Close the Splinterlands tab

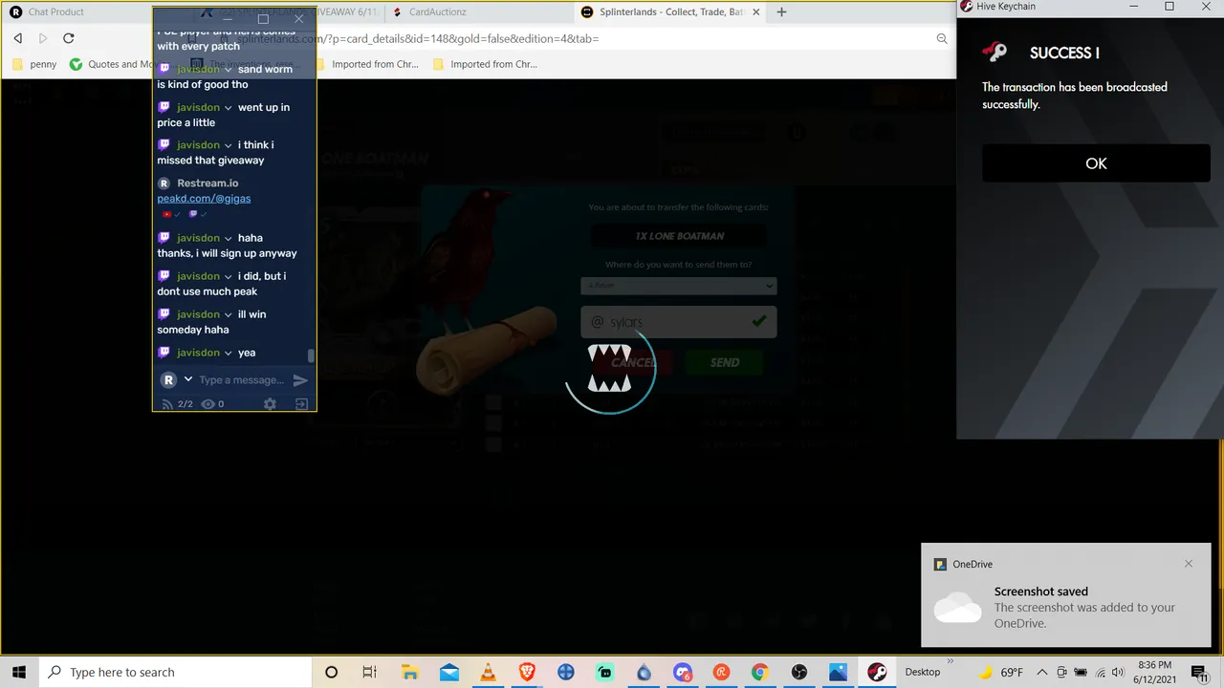tap(756, 12)
